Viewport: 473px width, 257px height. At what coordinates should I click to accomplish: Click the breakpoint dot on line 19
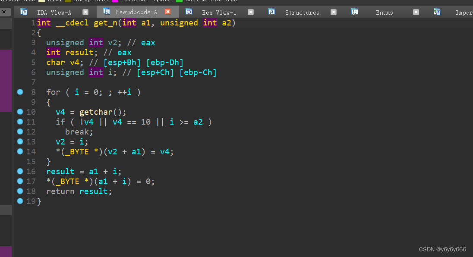coord(19,201)
